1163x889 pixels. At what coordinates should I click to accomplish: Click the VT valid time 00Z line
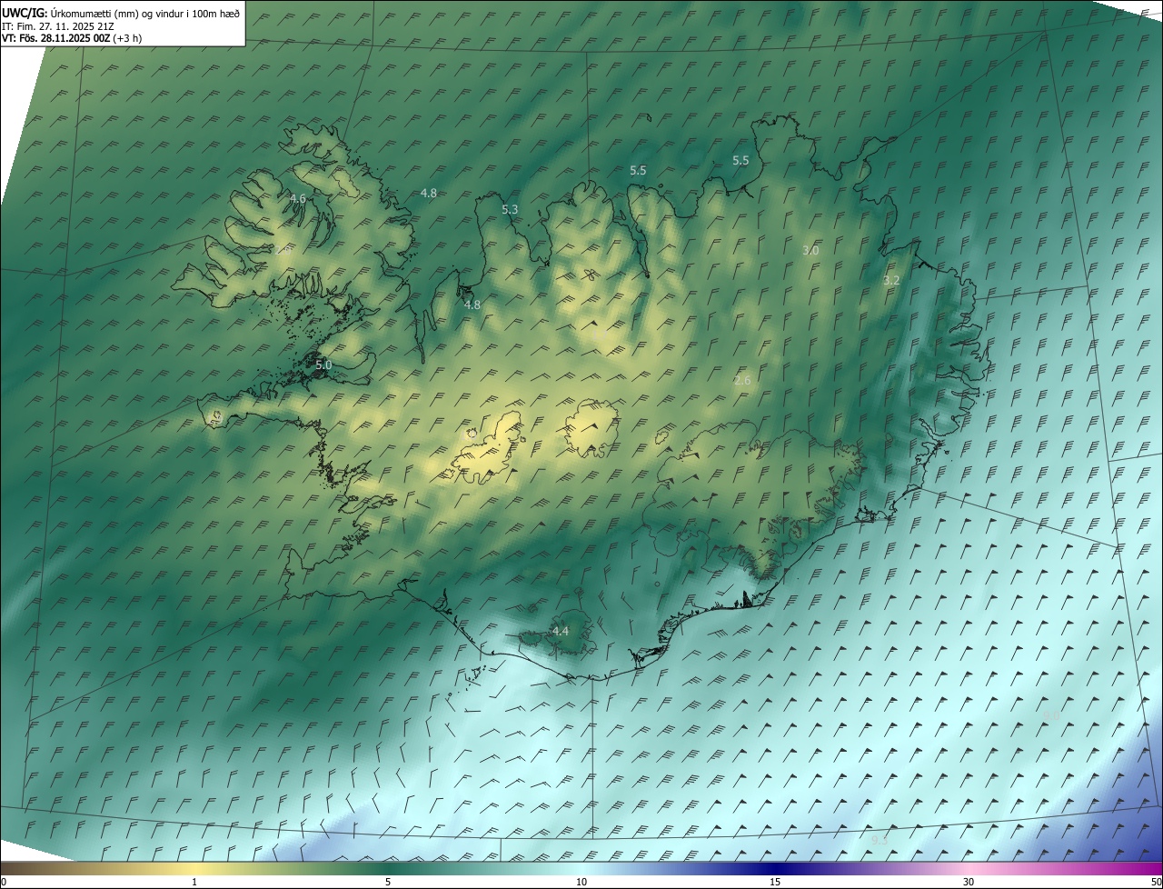tap(72, 38)
